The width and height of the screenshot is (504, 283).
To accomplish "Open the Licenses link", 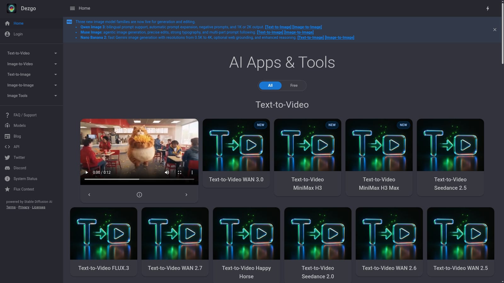I will coord(38,207).
